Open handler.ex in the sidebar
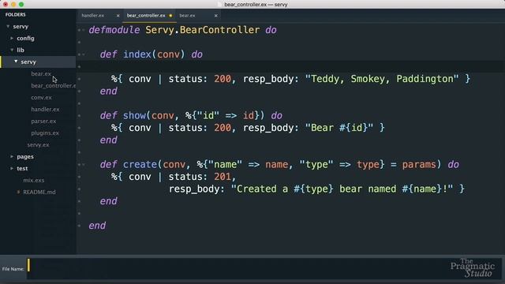505x284 pixels. click(45, 110)
